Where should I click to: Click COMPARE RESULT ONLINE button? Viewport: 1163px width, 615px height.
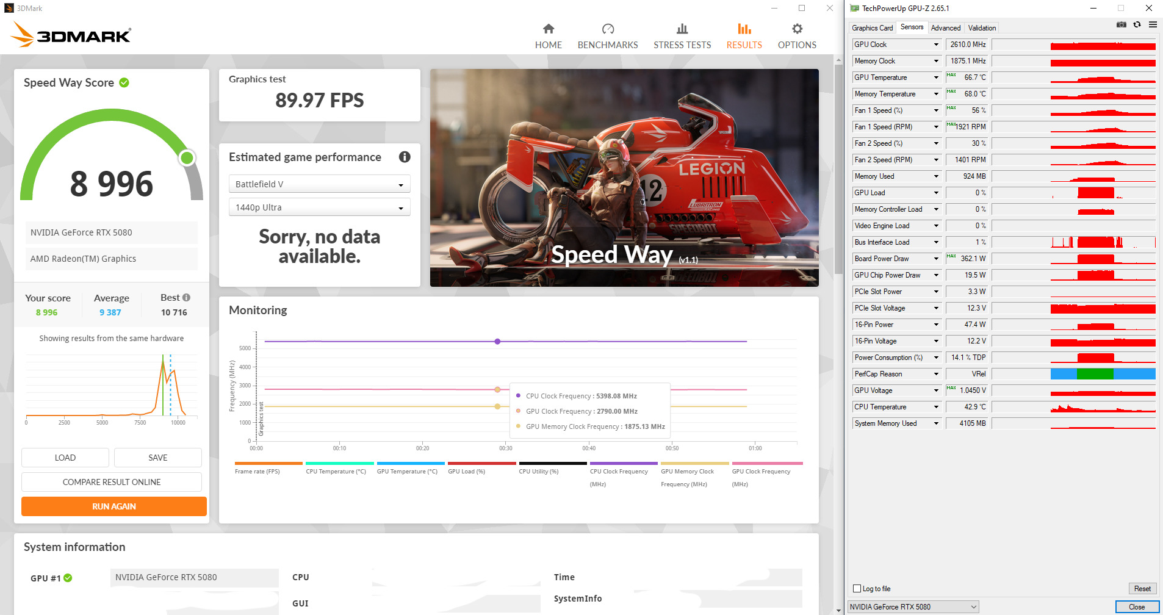point(112,482)
